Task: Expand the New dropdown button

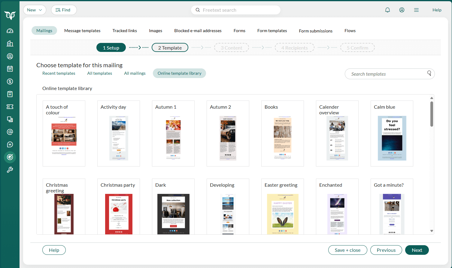Action: pyautogui.click(x=35, y=10)
